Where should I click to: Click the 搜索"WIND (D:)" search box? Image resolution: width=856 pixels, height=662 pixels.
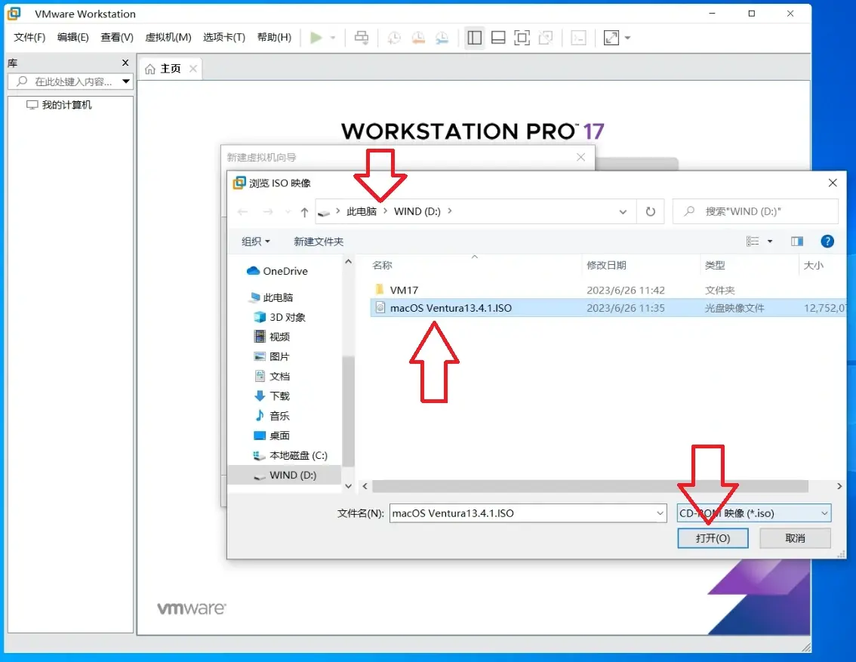[x=756, y=212]
